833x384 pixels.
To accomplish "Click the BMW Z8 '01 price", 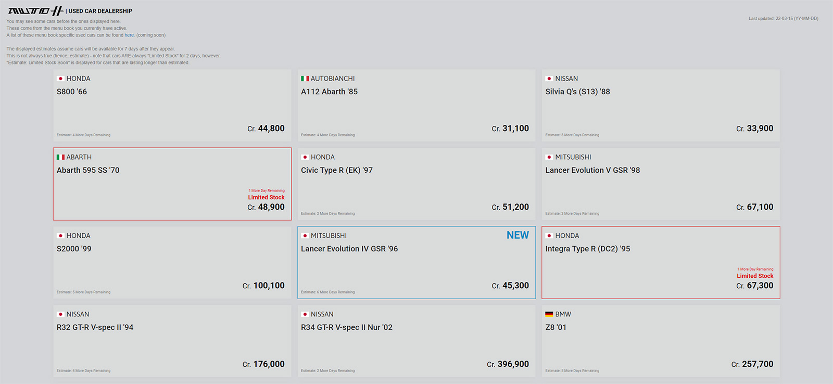I will point(752,364).
